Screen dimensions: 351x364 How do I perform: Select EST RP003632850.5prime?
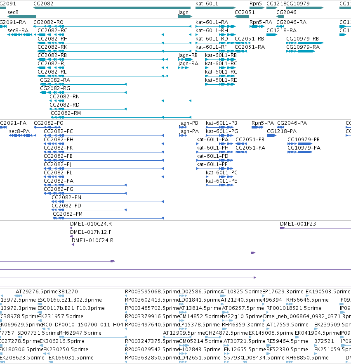point(126,362)
